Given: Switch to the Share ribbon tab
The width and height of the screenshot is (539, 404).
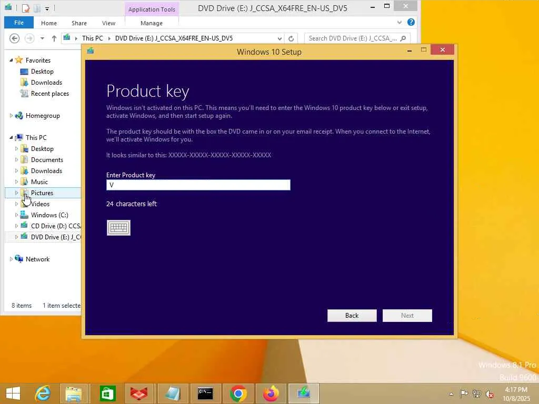Looking at the screenshot, I should [x=79, y=23].
